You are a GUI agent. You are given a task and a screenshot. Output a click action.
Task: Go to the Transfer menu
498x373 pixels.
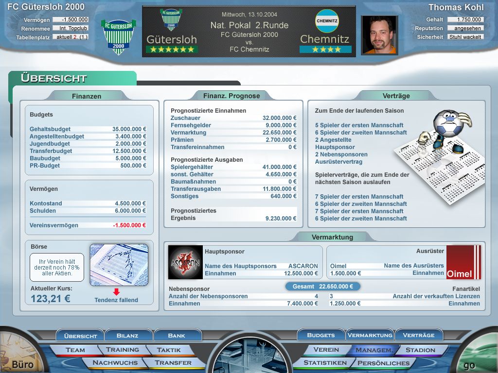173,362
